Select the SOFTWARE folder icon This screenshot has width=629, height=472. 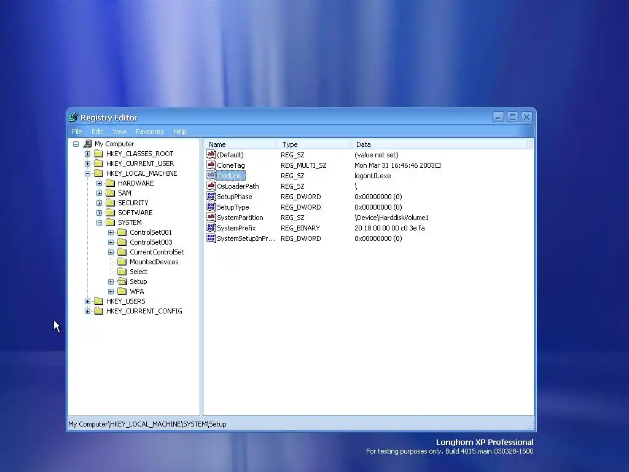click(x=111, y=213)
